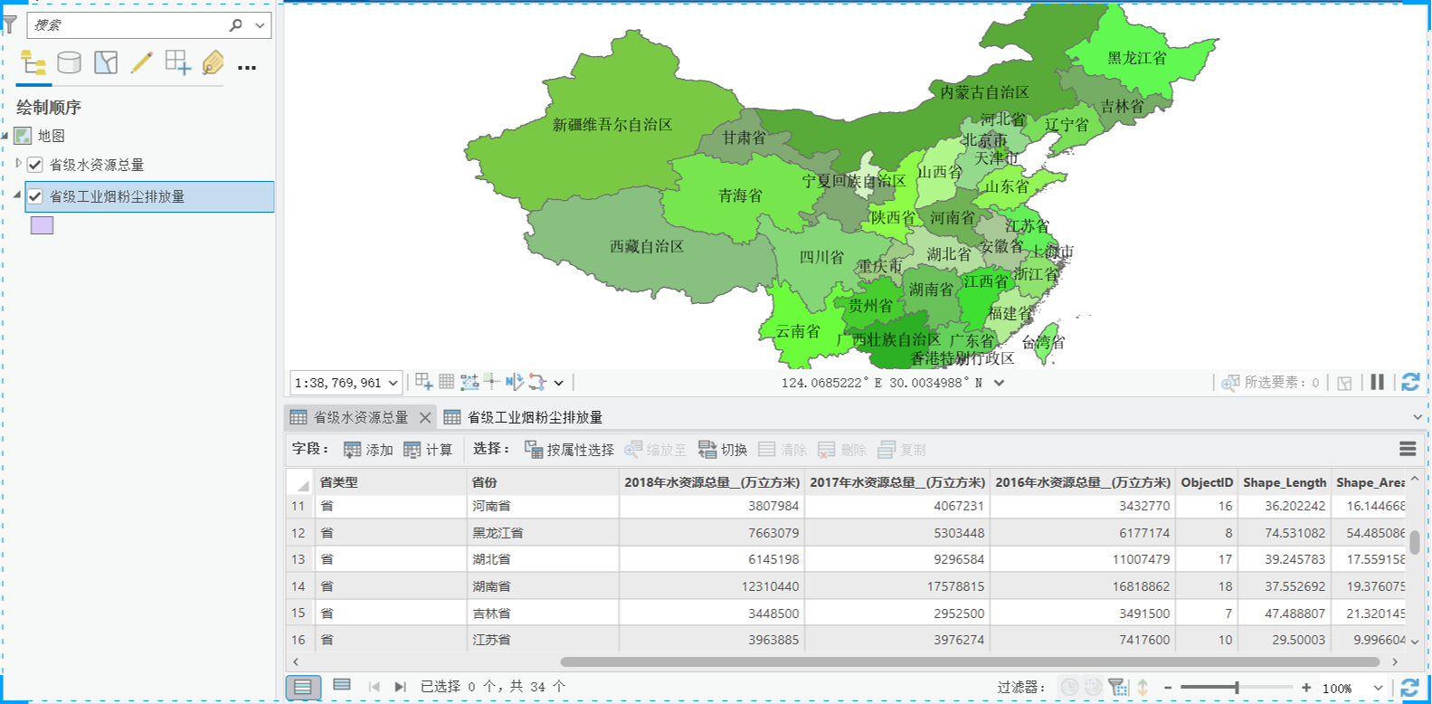Click the 切换 selection button
The image size is (1432, 704).
point(723,450)
